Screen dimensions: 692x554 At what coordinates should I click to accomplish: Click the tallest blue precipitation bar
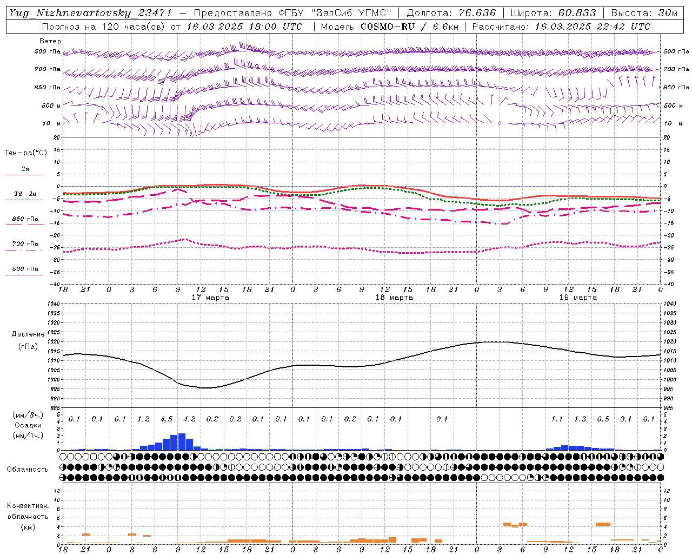click(x=182, y=441)
